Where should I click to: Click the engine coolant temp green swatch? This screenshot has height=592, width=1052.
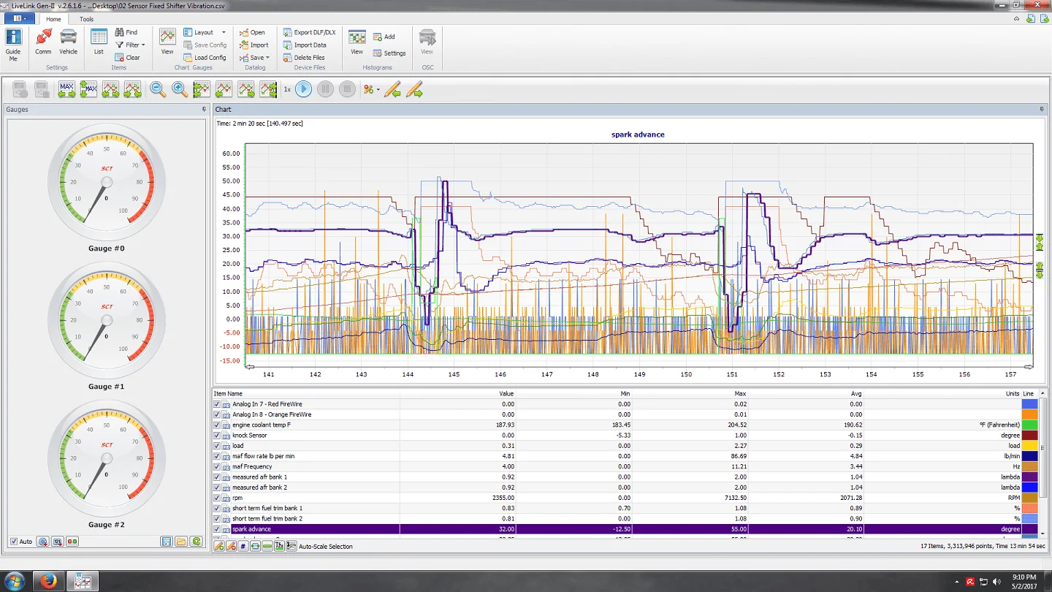(x=1029, y=425)
